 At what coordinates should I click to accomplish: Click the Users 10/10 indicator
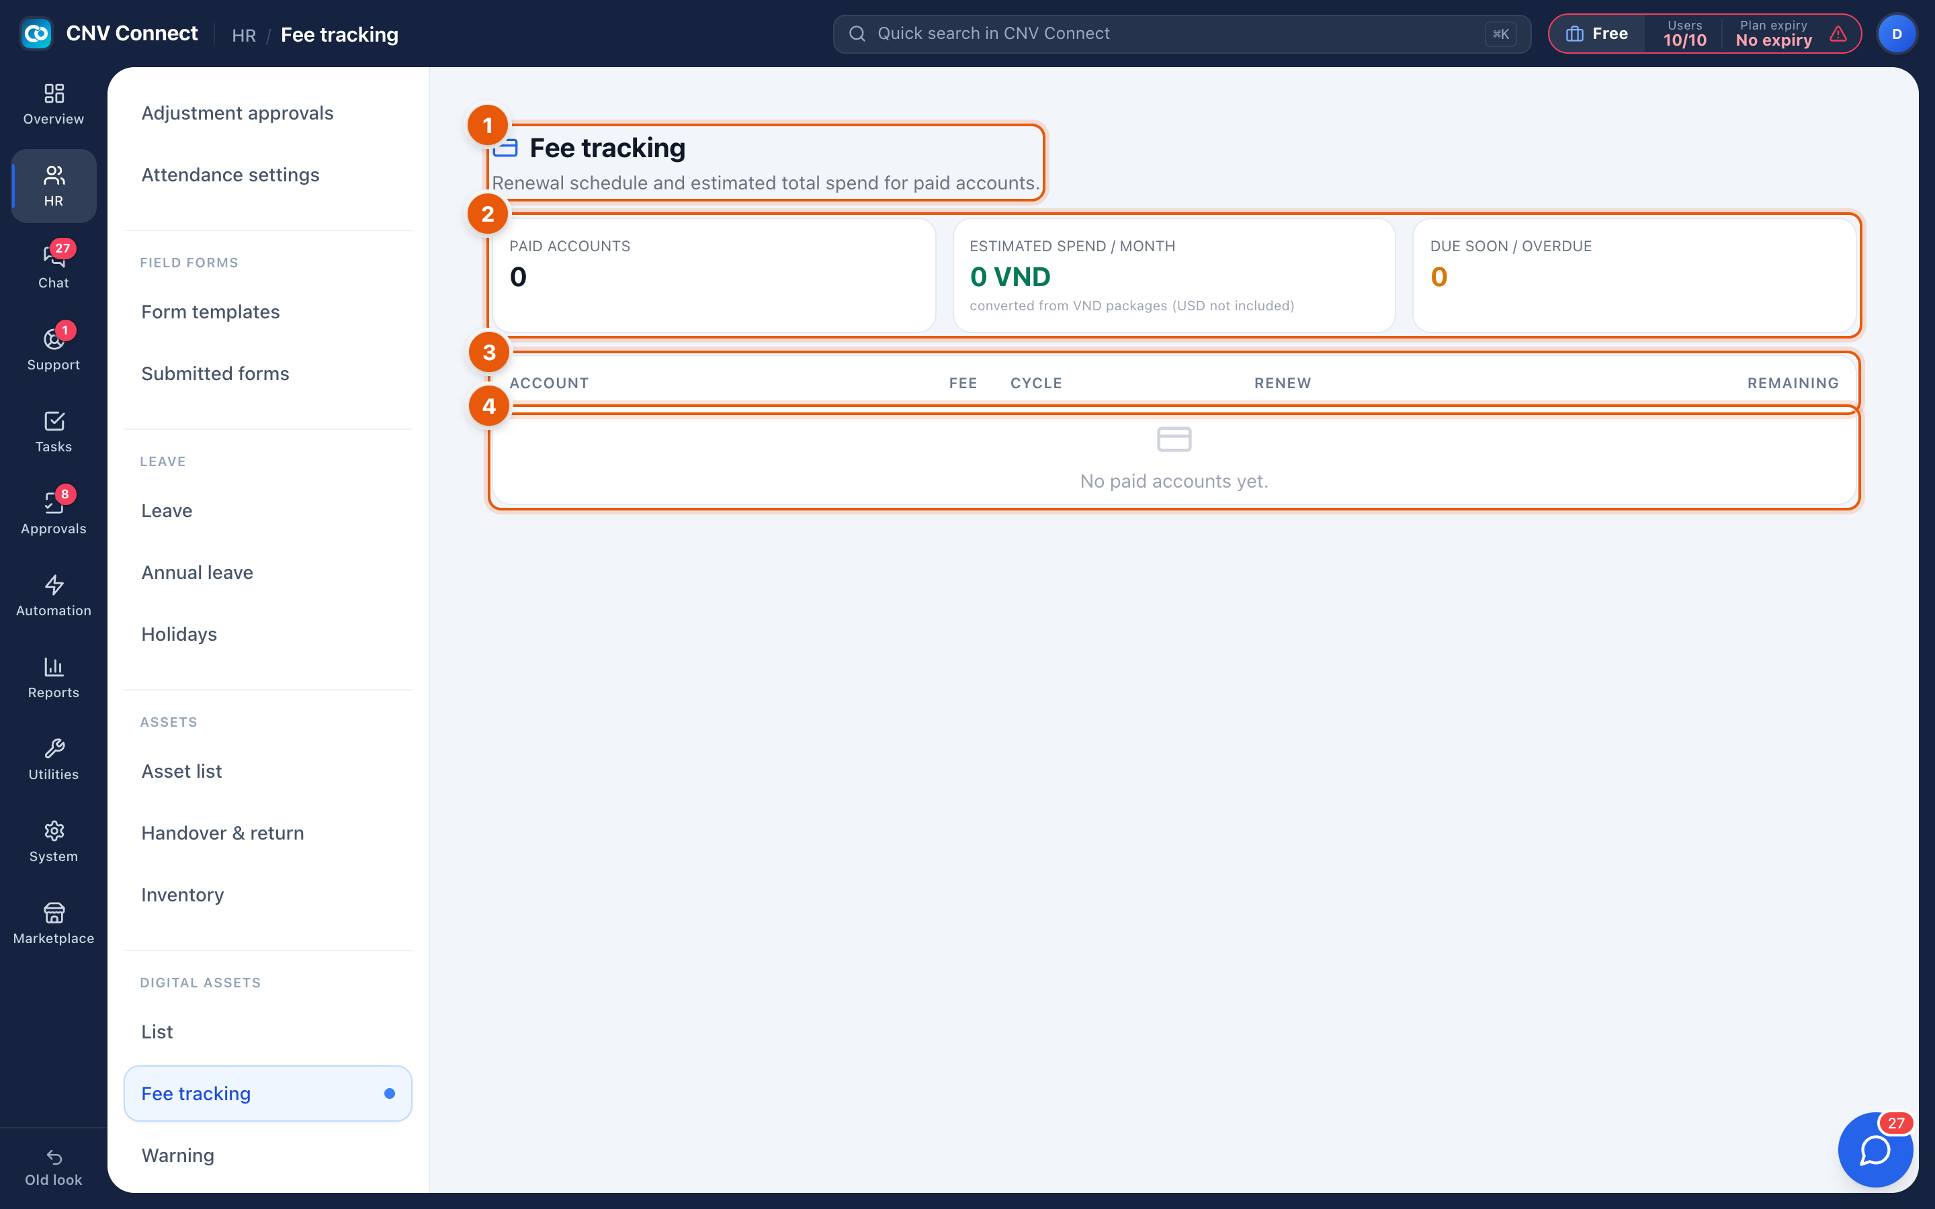click(x=1685, y=34)
